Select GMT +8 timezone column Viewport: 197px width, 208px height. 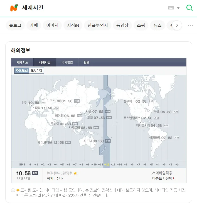(81, 165)
